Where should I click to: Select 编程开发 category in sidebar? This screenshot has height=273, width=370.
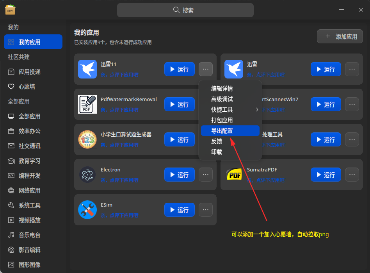[33, 176]
